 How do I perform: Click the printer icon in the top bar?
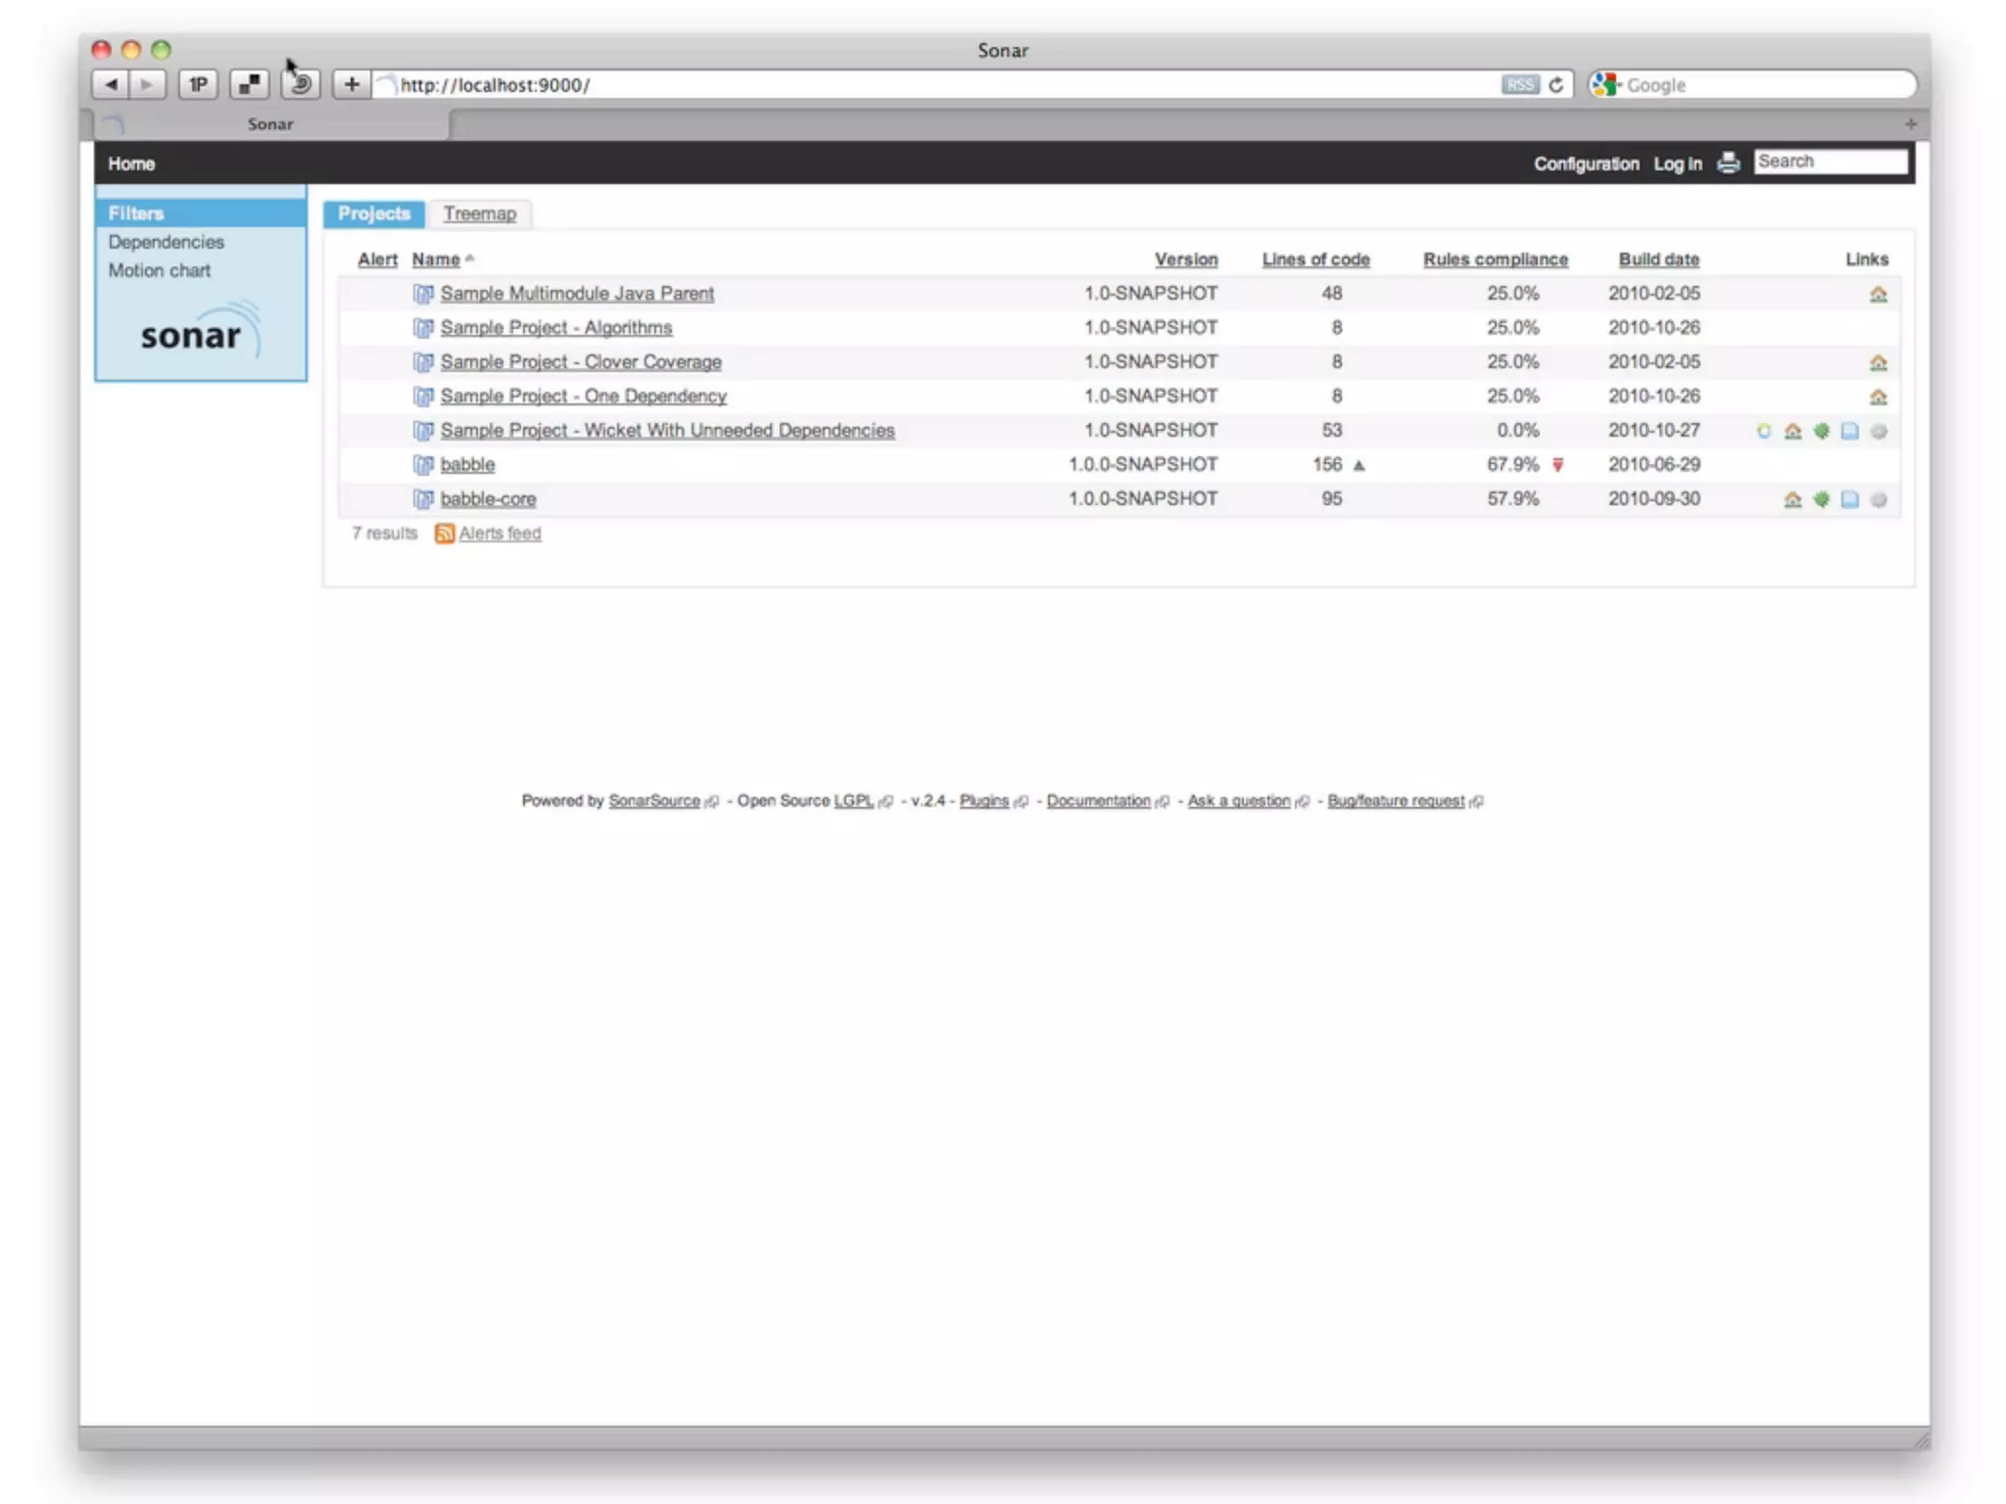click(x=1729, y=163)
